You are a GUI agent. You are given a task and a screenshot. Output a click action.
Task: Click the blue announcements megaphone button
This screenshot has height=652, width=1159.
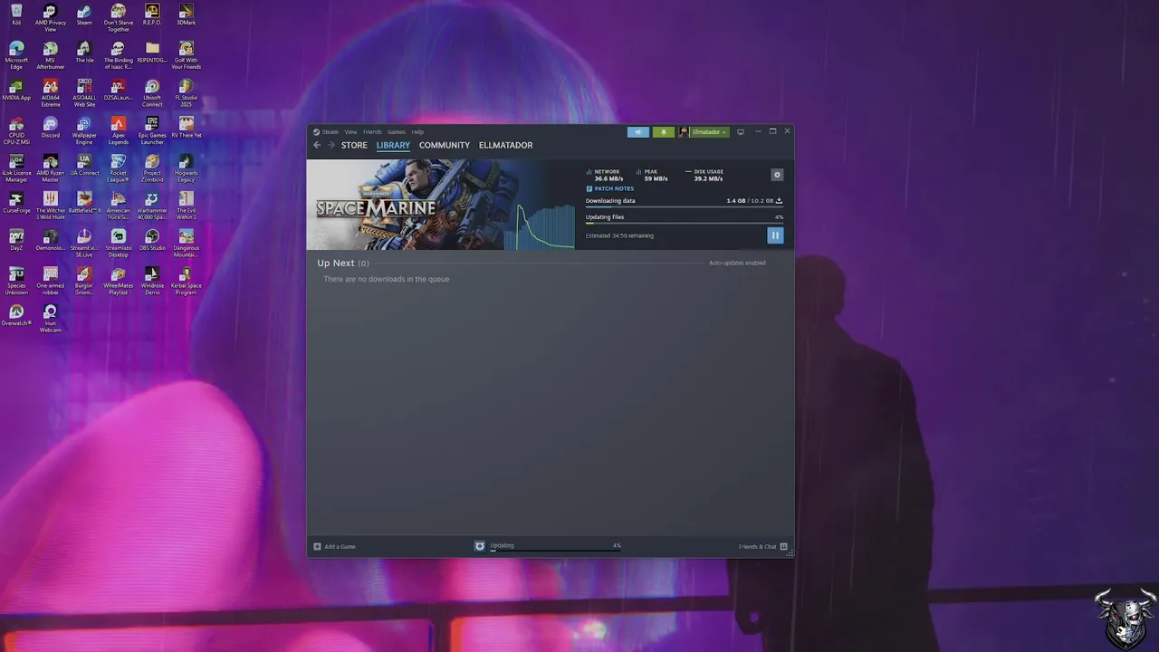pos(638,132)
